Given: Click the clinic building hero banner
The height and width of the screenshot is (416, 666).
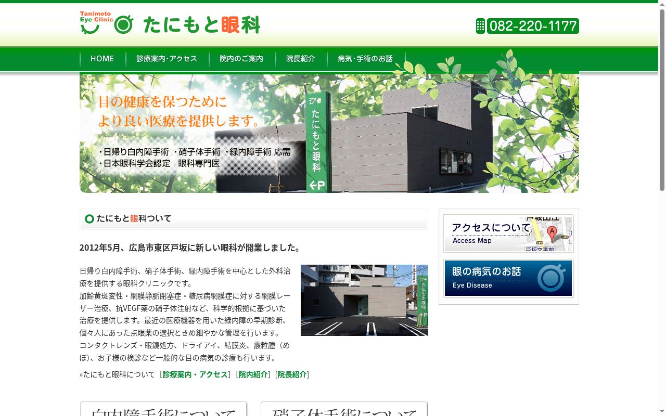Looking at the screenshot, I should click(329, 133).
